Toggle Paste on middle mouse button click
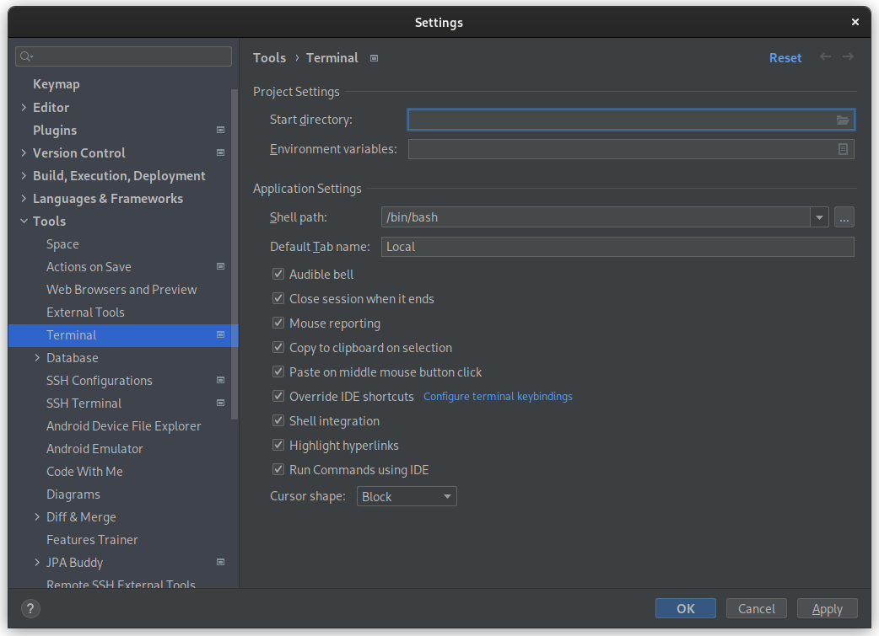879x636 pixels. pos(278,371)
